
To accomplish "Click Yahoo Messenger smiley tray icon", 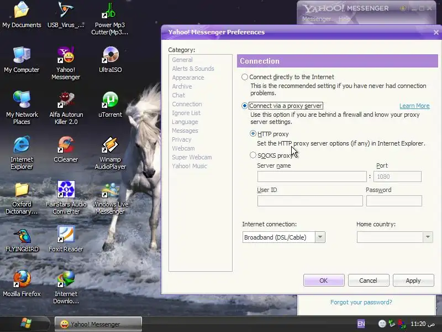I will pos(382,324).
